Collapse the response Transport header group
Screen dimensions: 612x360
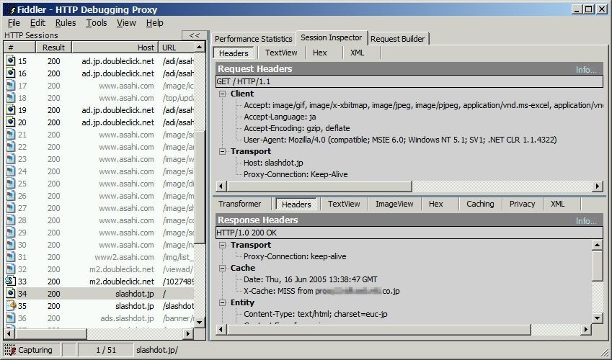(223, 245)
